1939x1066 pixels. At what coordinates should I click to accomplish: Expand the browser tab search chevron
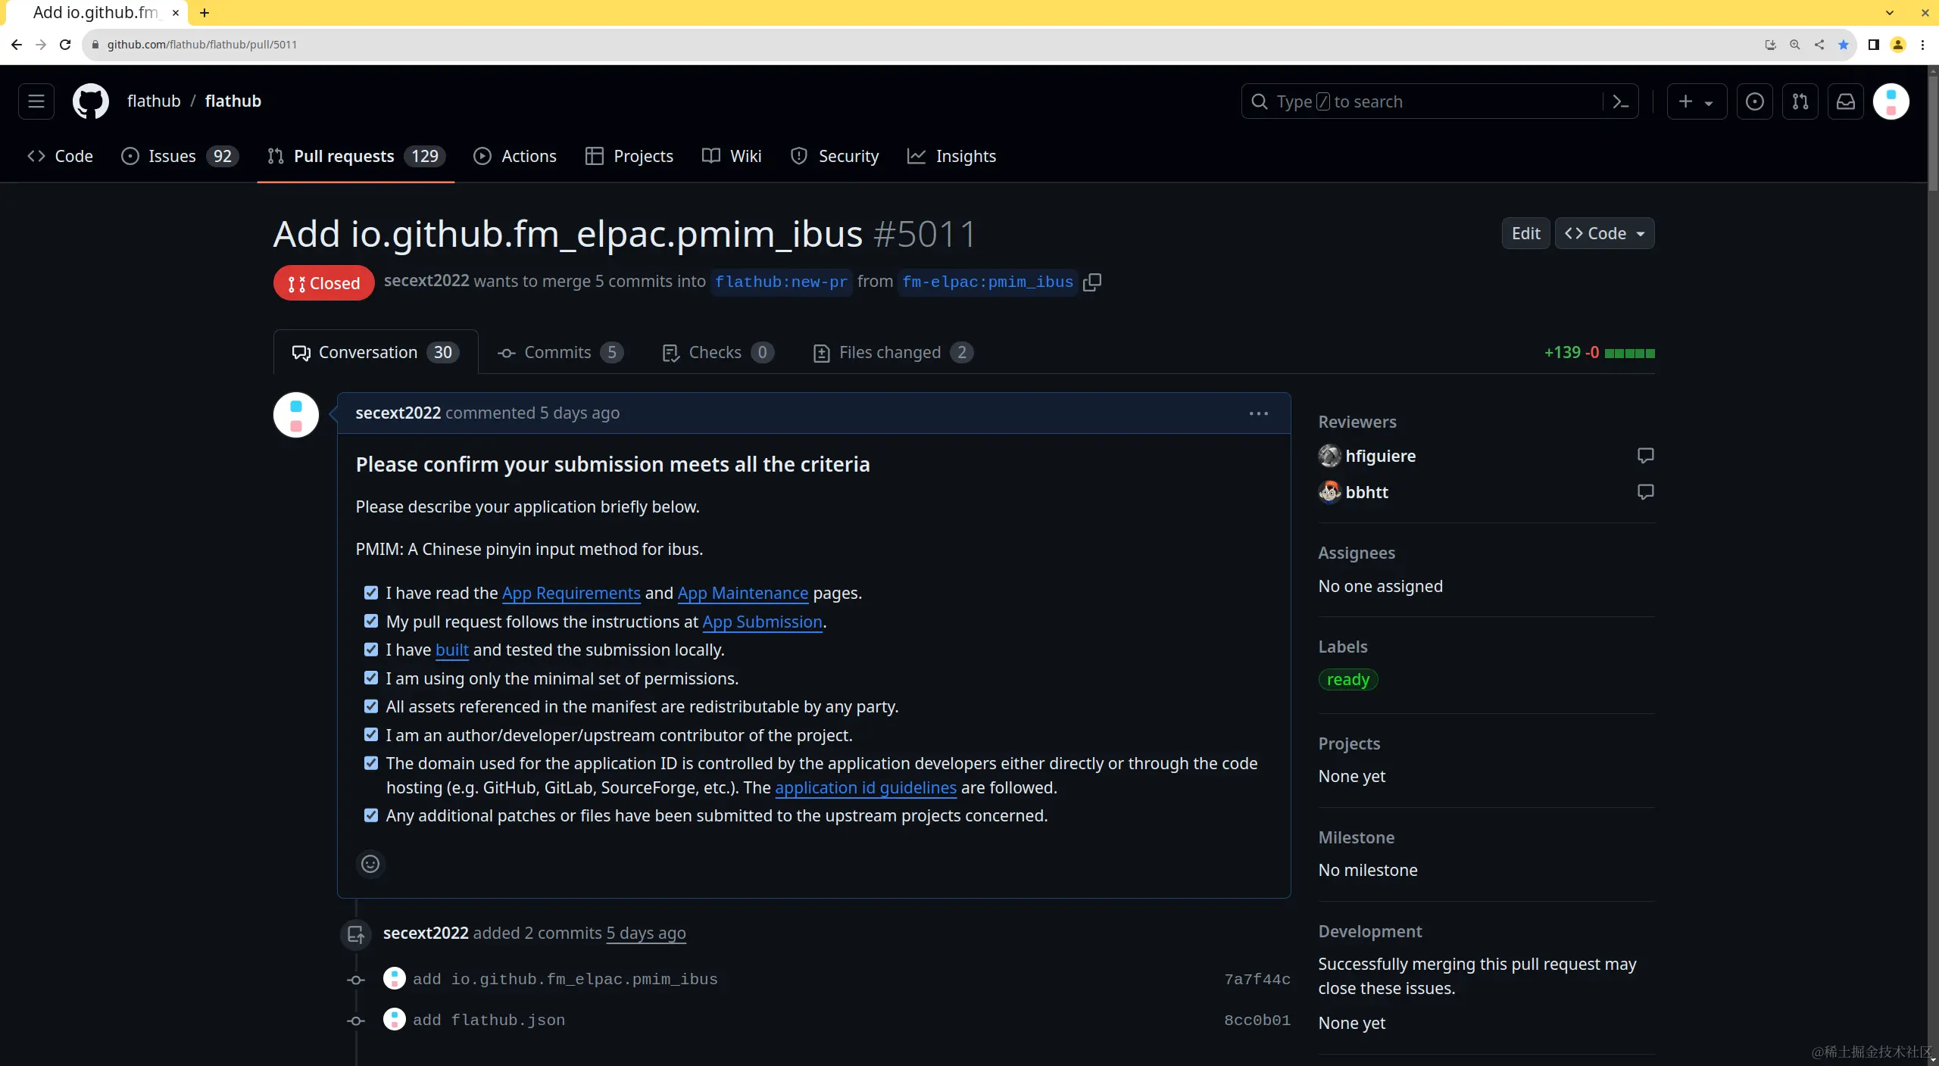[1889, 13]
